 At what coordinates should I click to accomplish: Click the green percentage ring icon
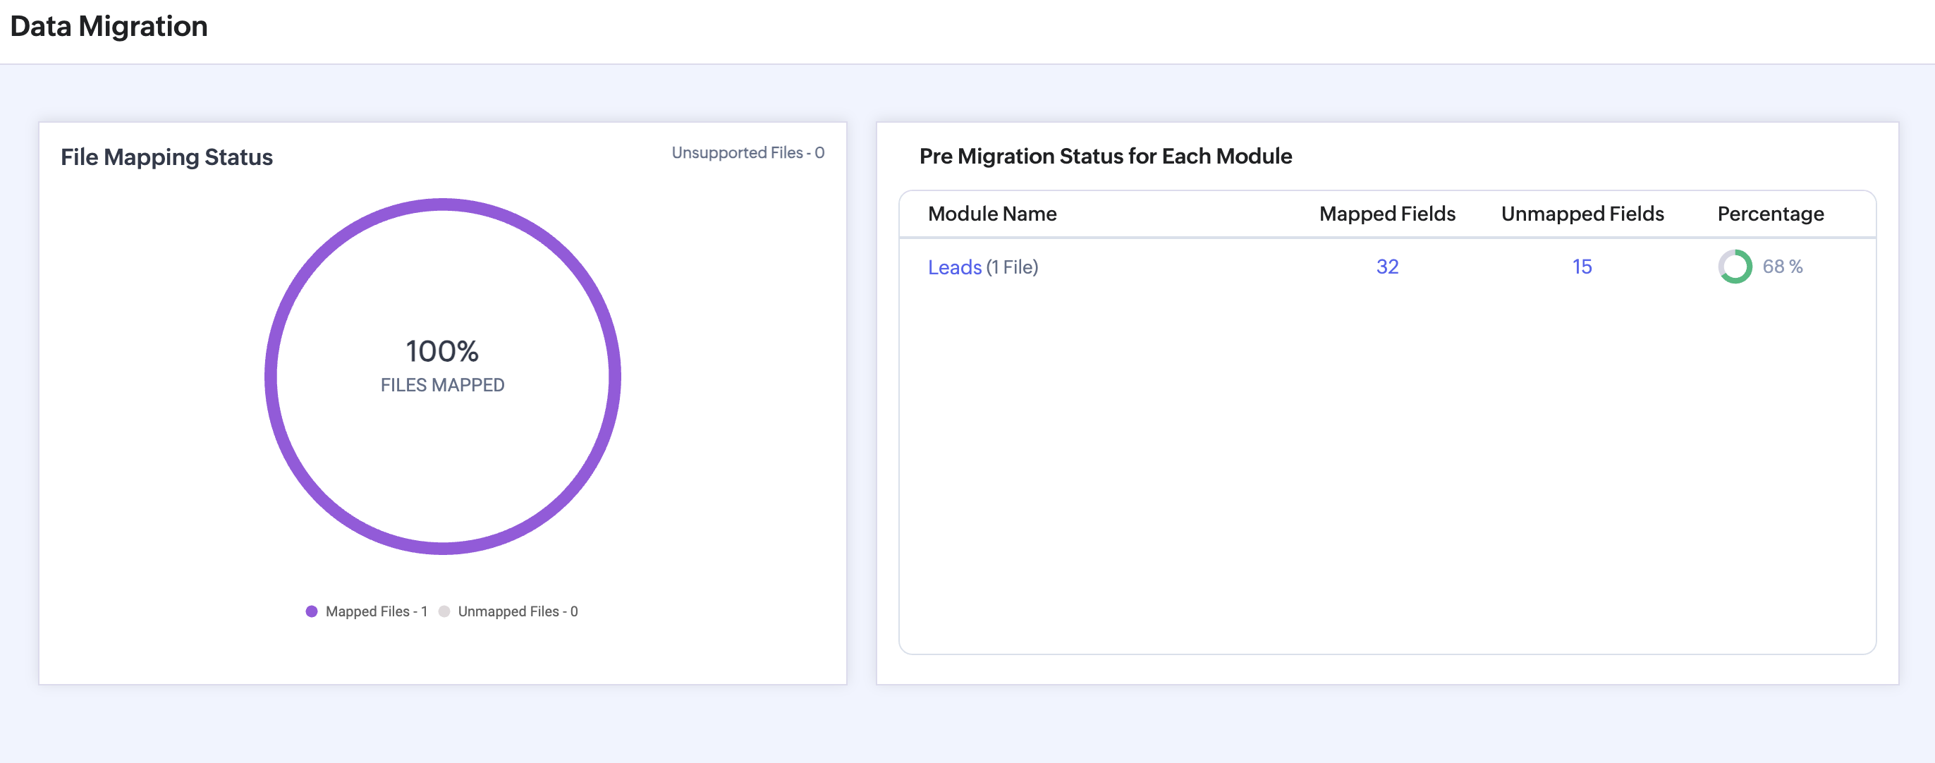[1735, 267]
